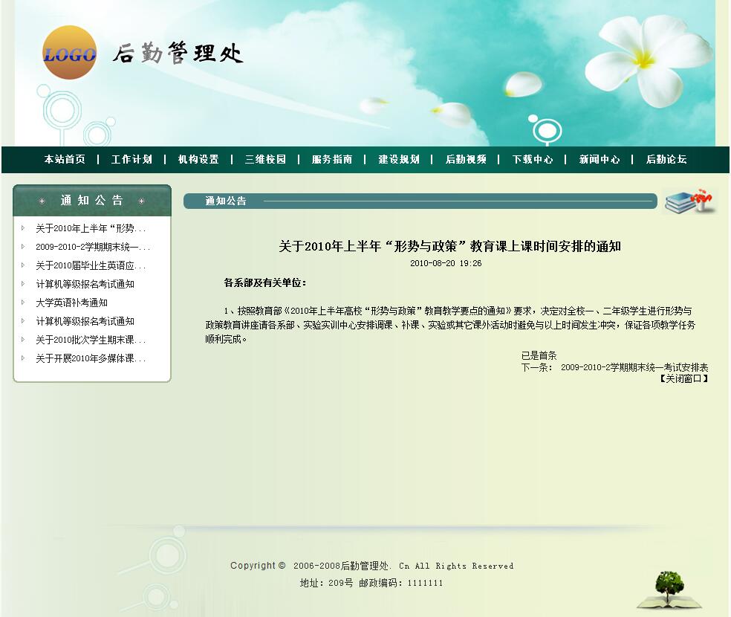Open the first 计算机等级报名考试通知 link
731x617 pixels.
85,285
